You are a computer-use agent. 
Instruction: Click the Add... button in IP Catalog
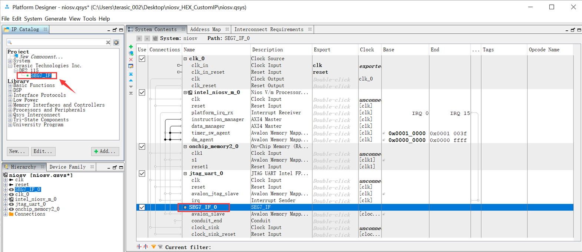[x=105, y=151]
